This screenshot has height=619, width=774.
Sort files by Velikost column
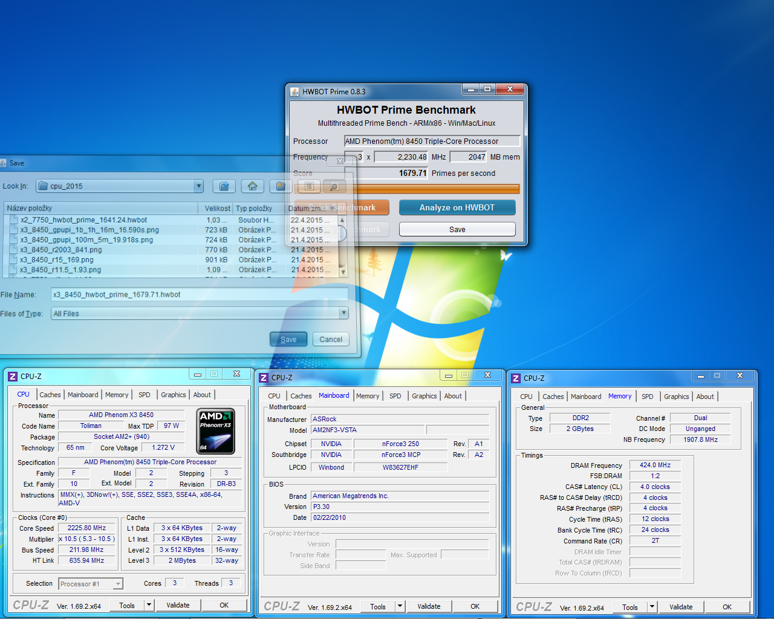[x=215, y=208]
